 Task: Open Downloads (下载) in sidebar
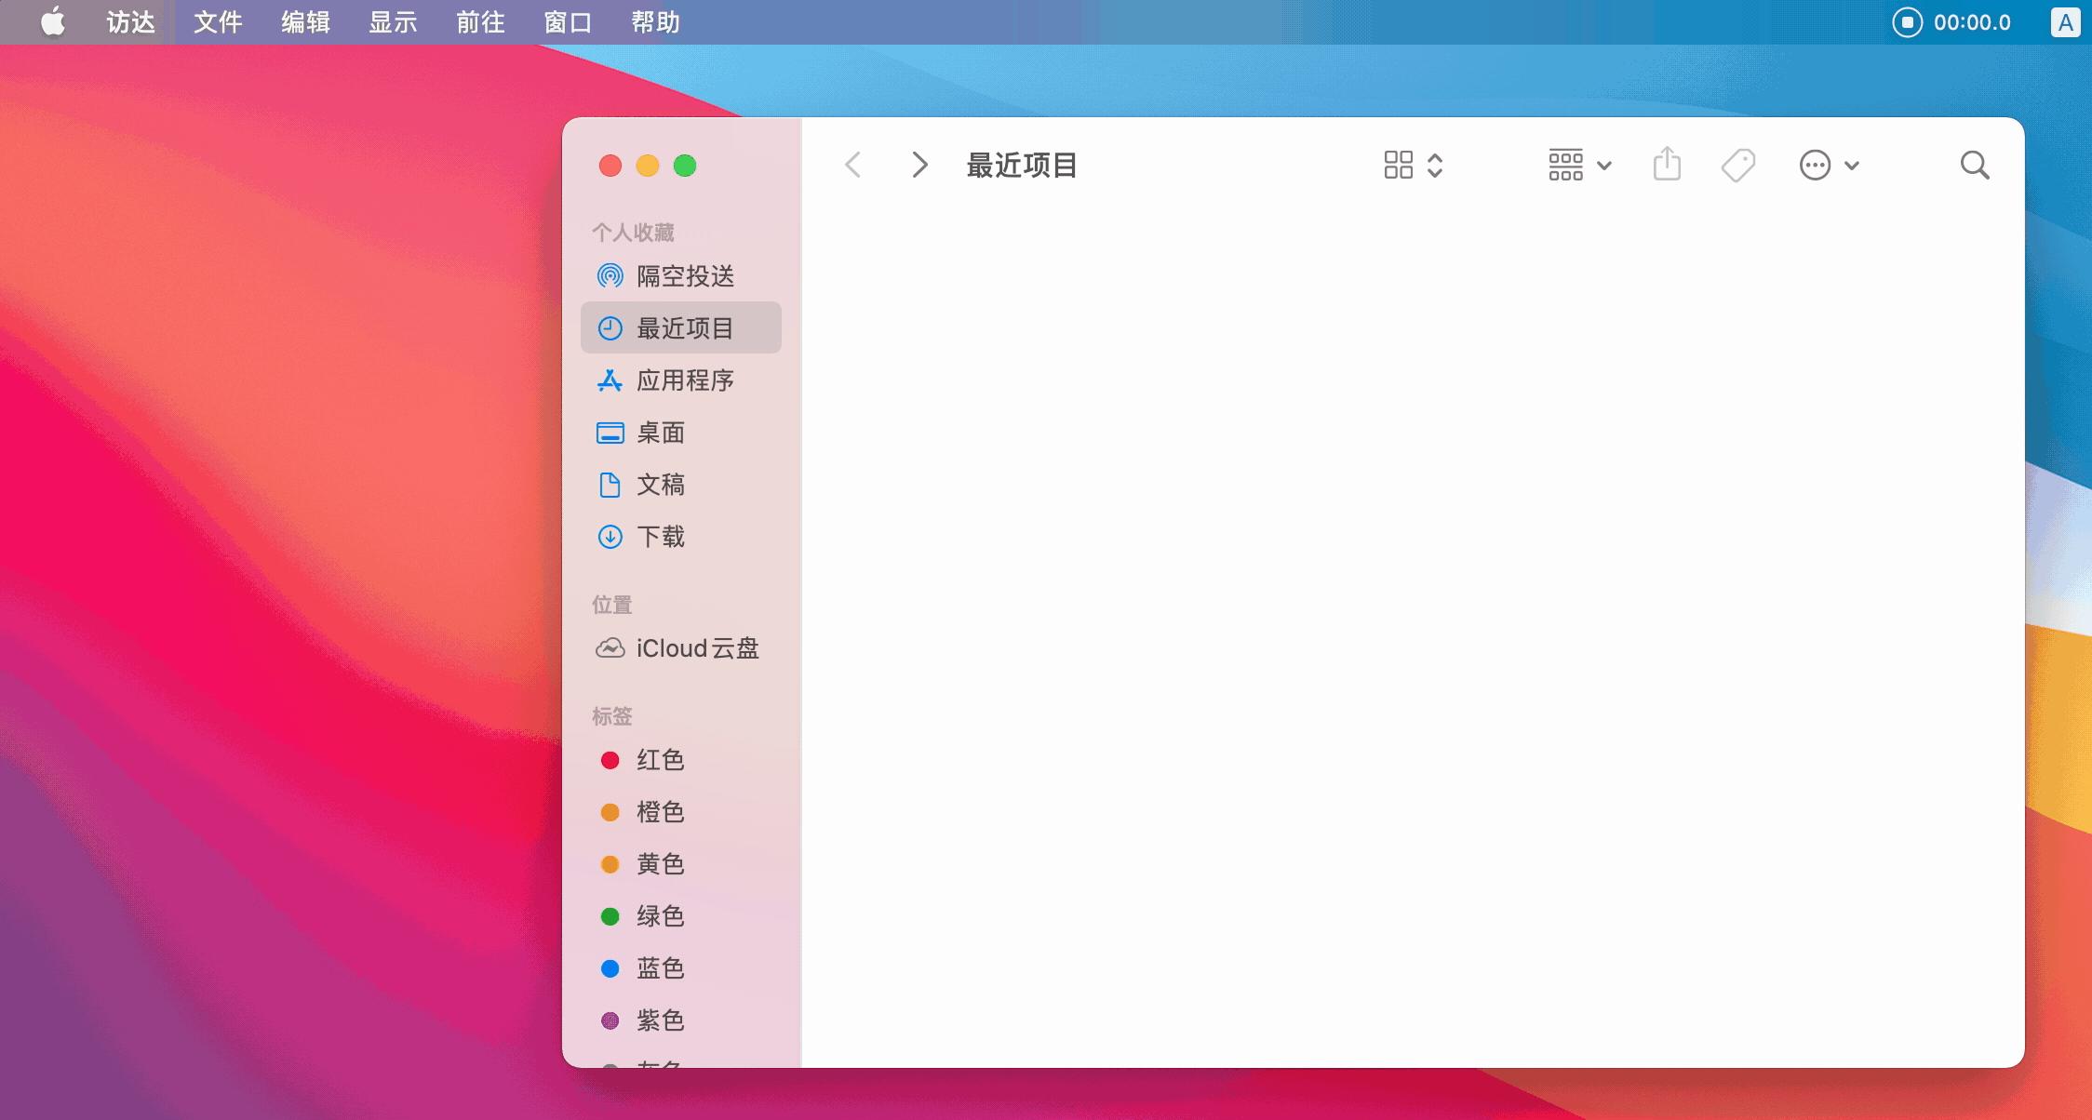point(661,537)
